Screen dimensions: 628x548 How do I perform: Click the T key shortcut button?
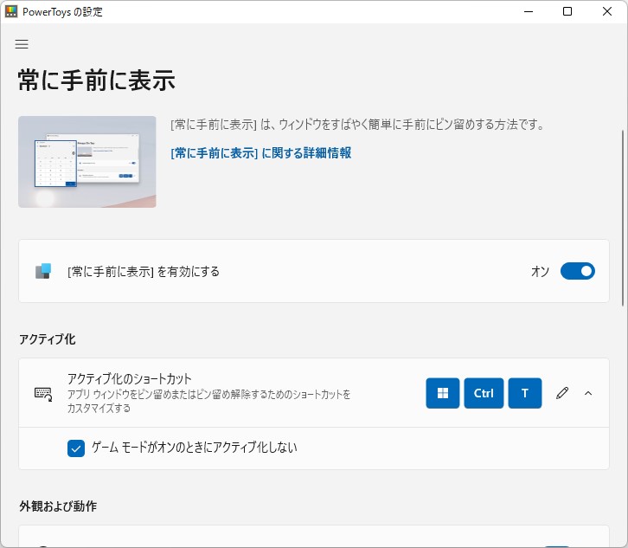coord(525,393)
